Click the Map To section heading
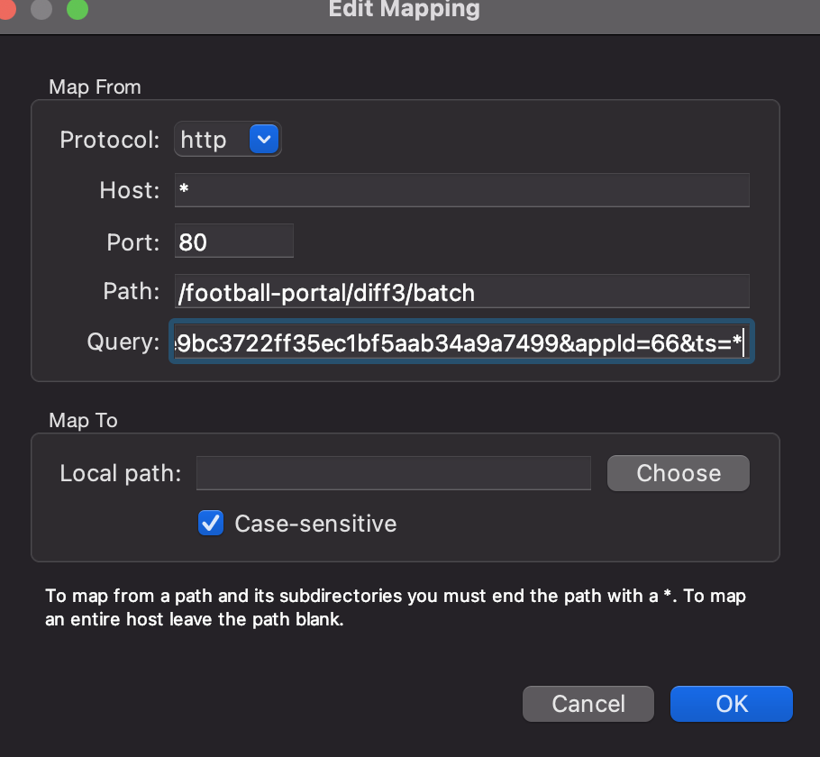Image resolution: width=820 pixels, height=757 pixels. 83,421
